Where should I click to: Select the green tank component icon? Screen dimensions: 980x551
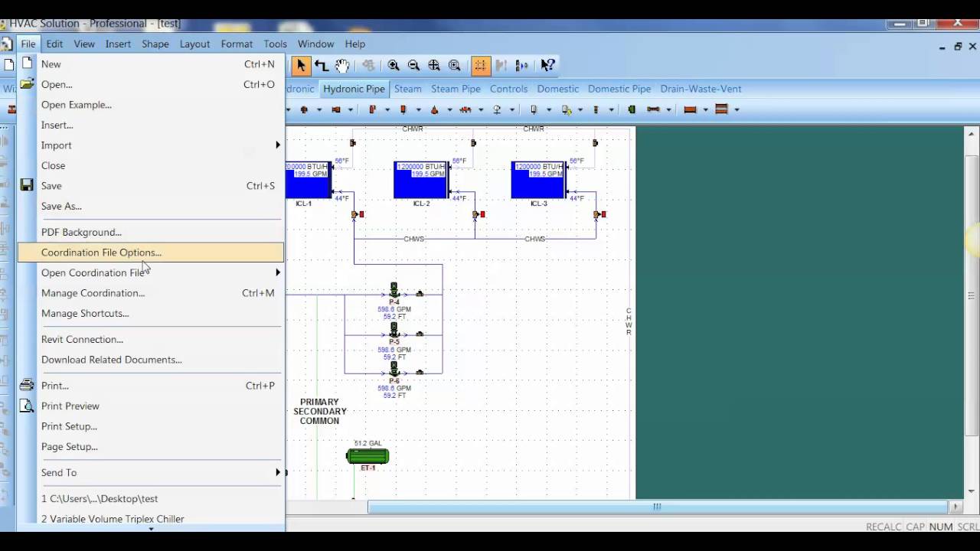click(632, 109)
